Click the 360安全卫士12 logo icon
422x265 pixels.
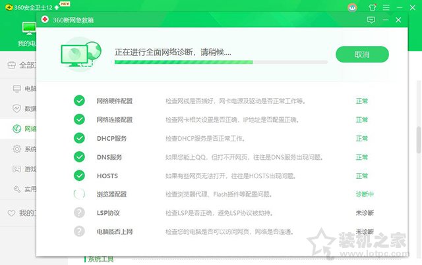[9, 7]
